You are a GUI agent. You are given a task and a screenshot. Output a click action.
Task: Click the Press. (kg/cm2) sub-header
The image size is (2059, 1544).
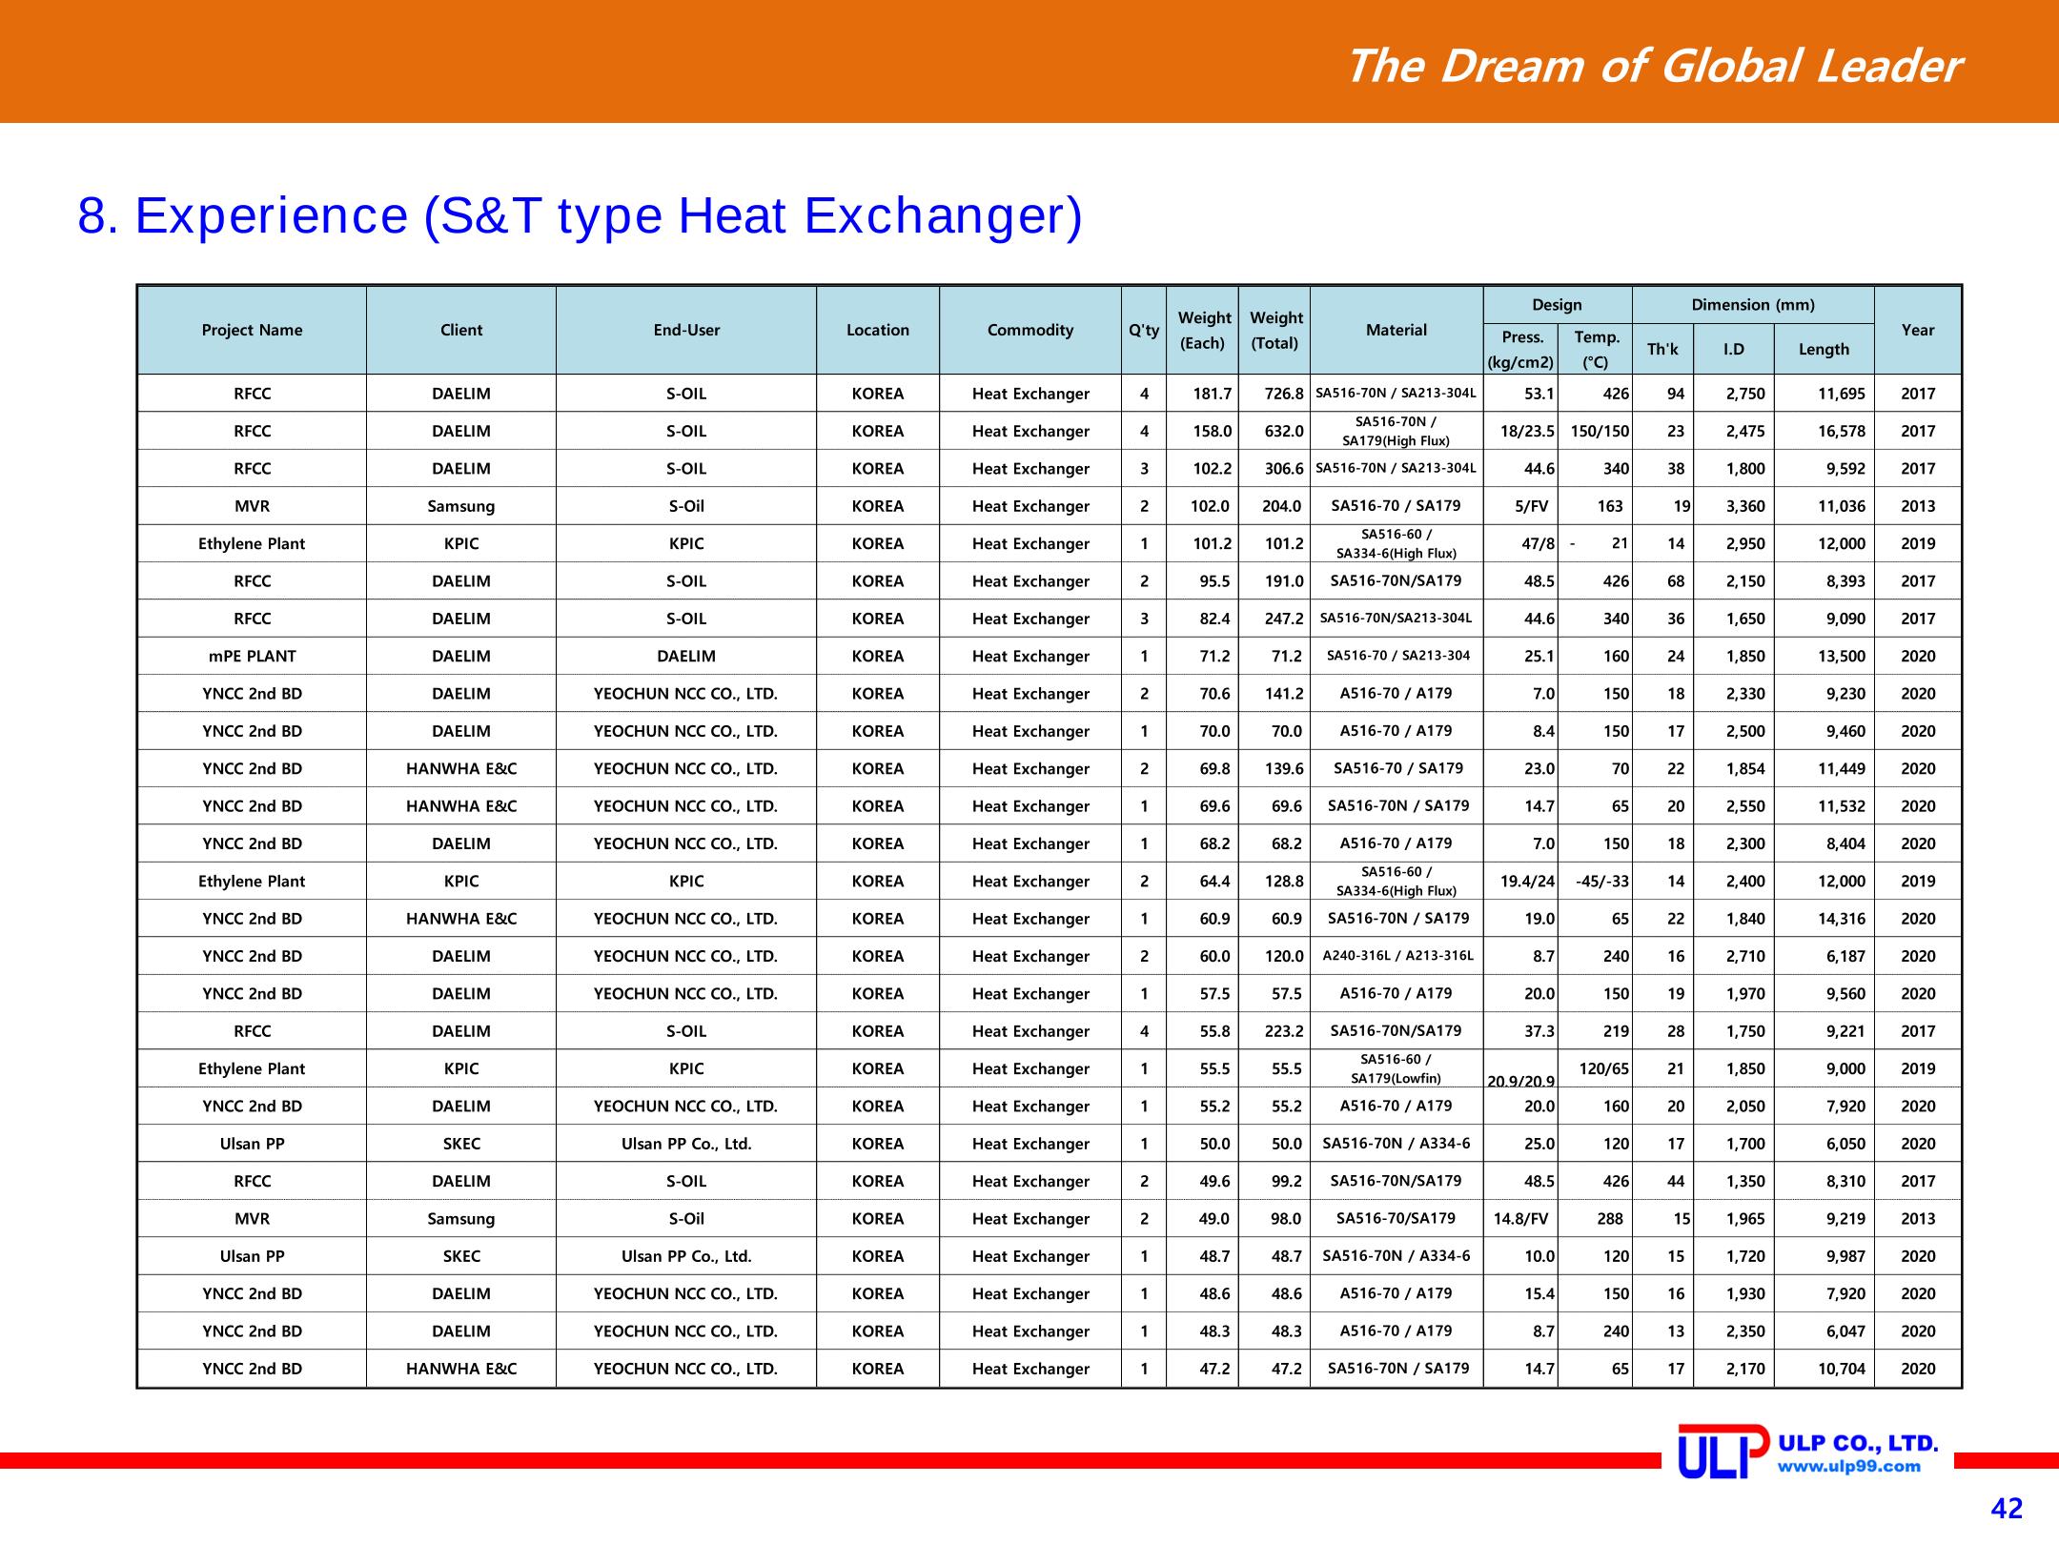click(x=1520, y=349)
